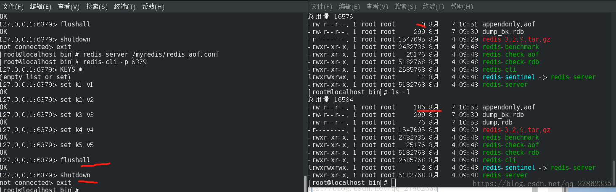Click the redis-cli -p 6379 command line

click(x=73, y=62)
